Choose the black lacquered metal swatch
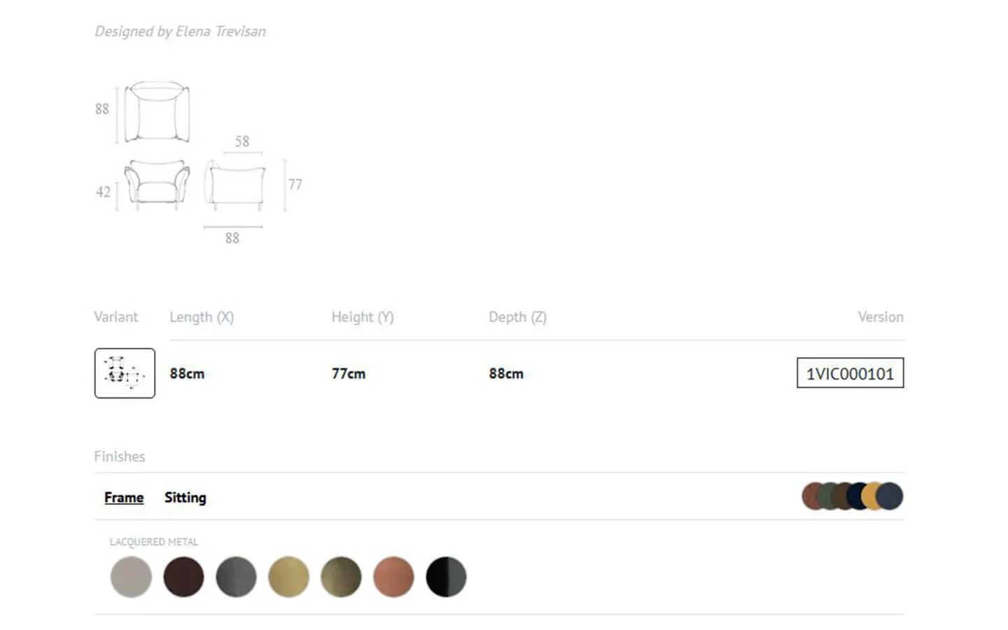This screenshot has height=630, width=1008. [x=446, y=577]
